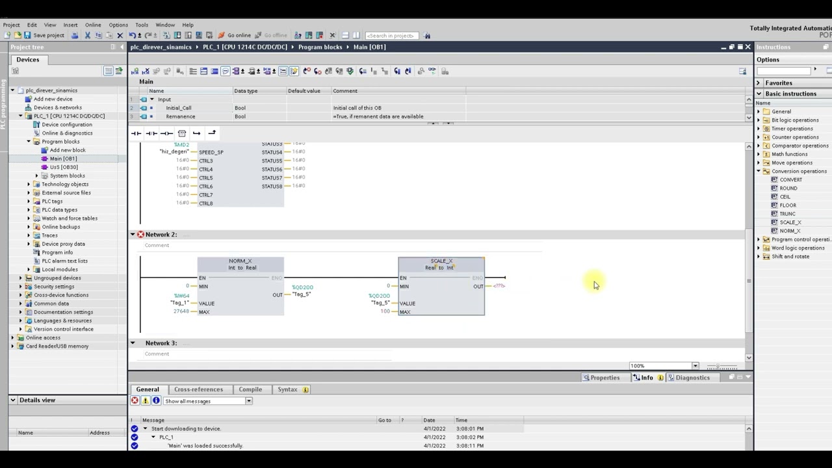This screenshot has width=832, height=468.
Task: Insert an empty box instruction
Action: pos(182,133)
